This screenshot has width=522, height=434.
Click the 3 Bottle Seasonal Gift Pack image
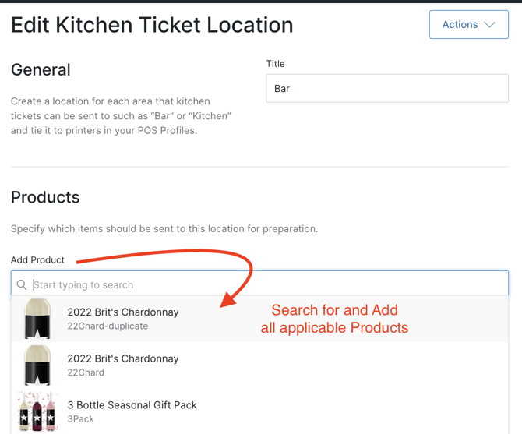click(x=37, y=411)
